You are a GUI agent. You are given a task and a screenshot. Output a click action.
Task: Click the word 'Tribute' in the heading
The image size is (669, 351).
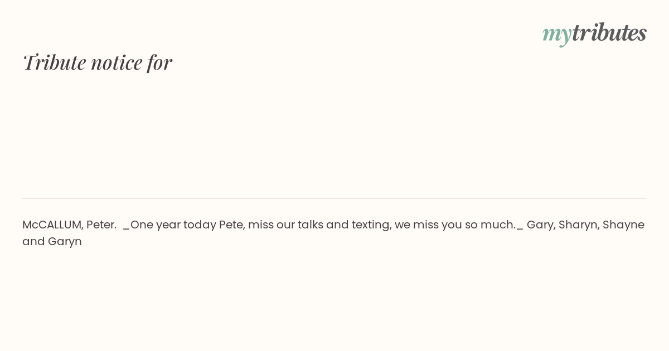(55, 62)
